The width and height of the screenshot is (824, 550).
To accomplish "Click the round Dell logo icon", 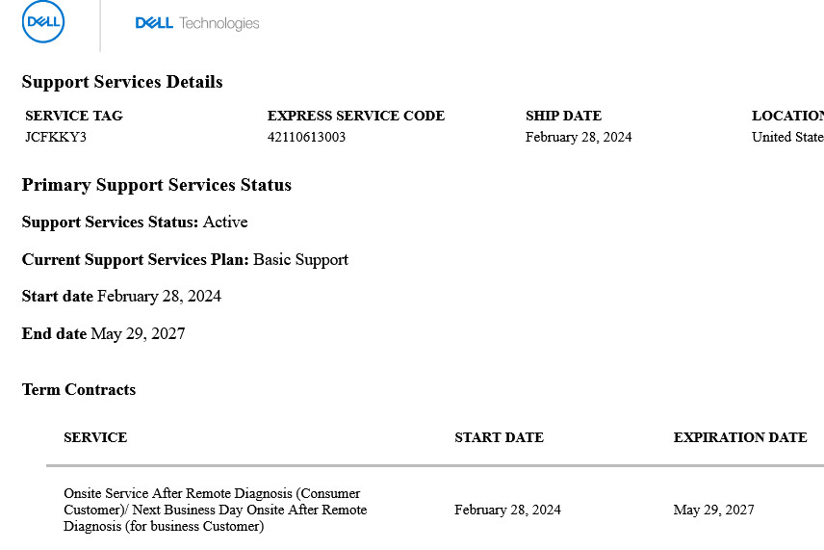I will (43, 21).
